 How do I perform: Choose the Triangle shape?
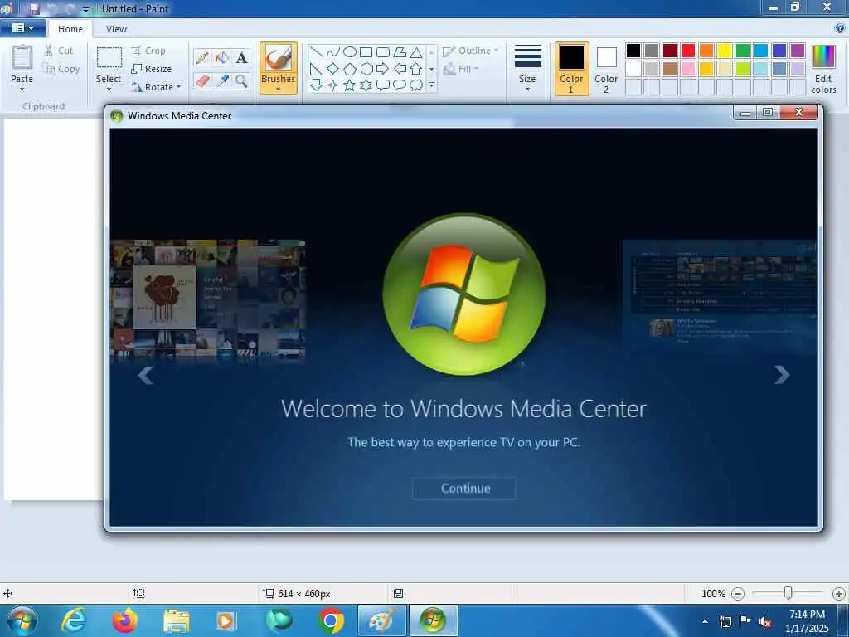(x=416, y=52)
